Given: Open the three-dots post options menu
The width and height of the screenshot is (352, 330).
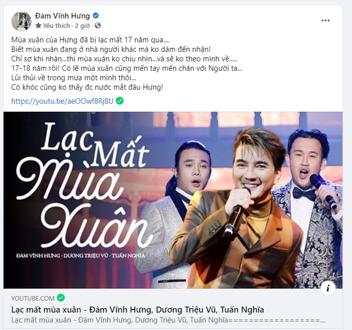Looking at the screenshot, I should coord(325,20).
